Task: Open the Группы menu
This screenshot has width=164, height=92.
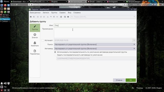Action: (x=54, y=13)
